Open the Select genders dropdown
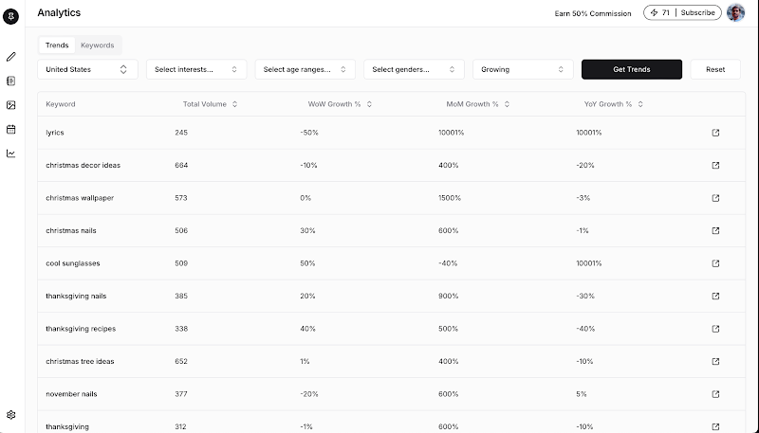Image resolution: width=759 pixels, height=433 pixels. click(x=414, y=69)
